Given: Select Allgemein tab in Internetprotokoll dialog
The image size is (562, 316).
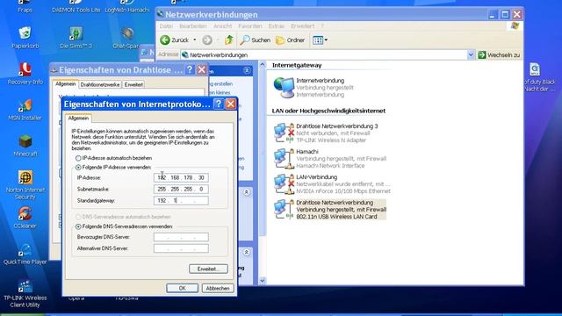Looking at the screenshot, I should click(x=78, y=118).
